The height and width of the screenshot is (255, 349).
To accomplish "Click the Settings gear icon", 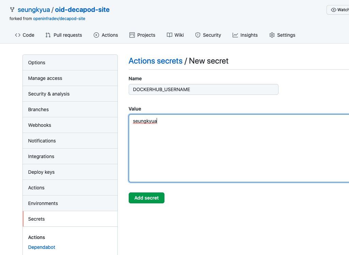I will click(272, 35).
